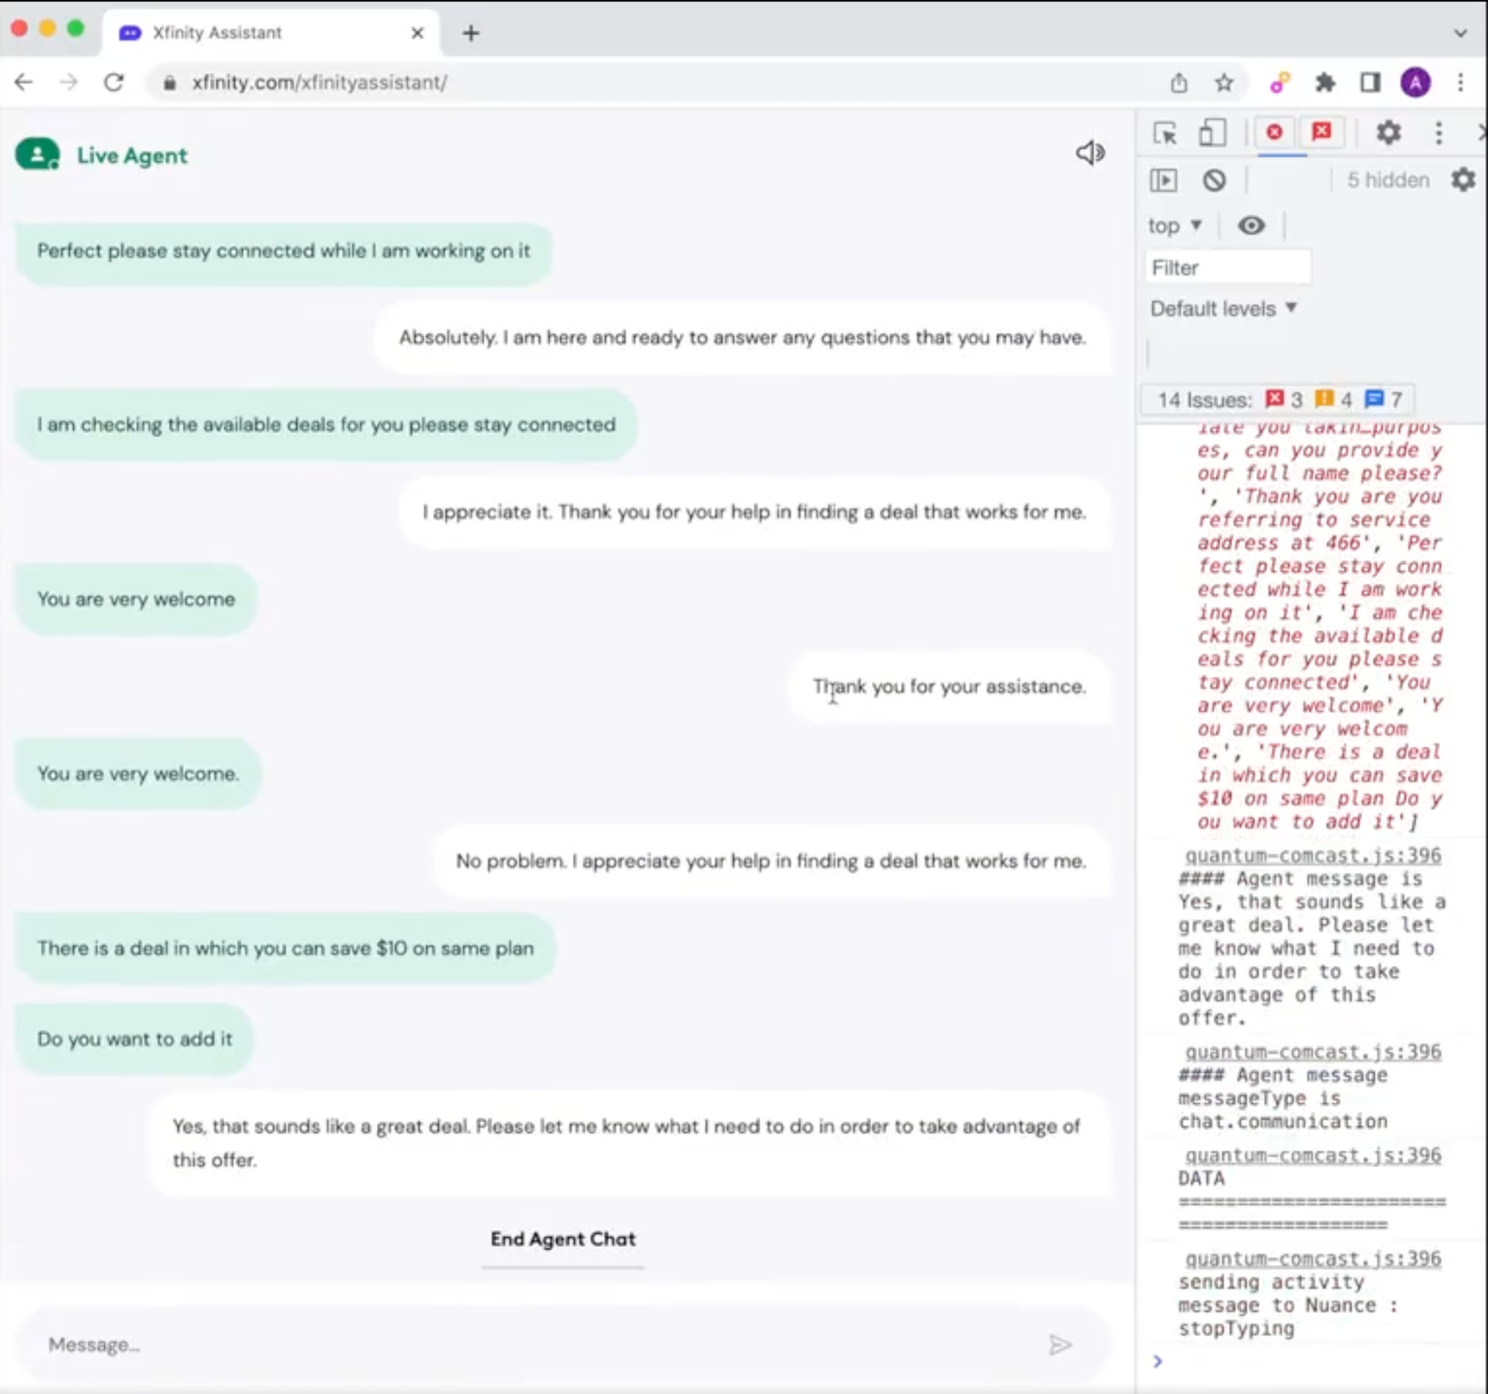Open the red error count indicator

tap(1274, 132)
